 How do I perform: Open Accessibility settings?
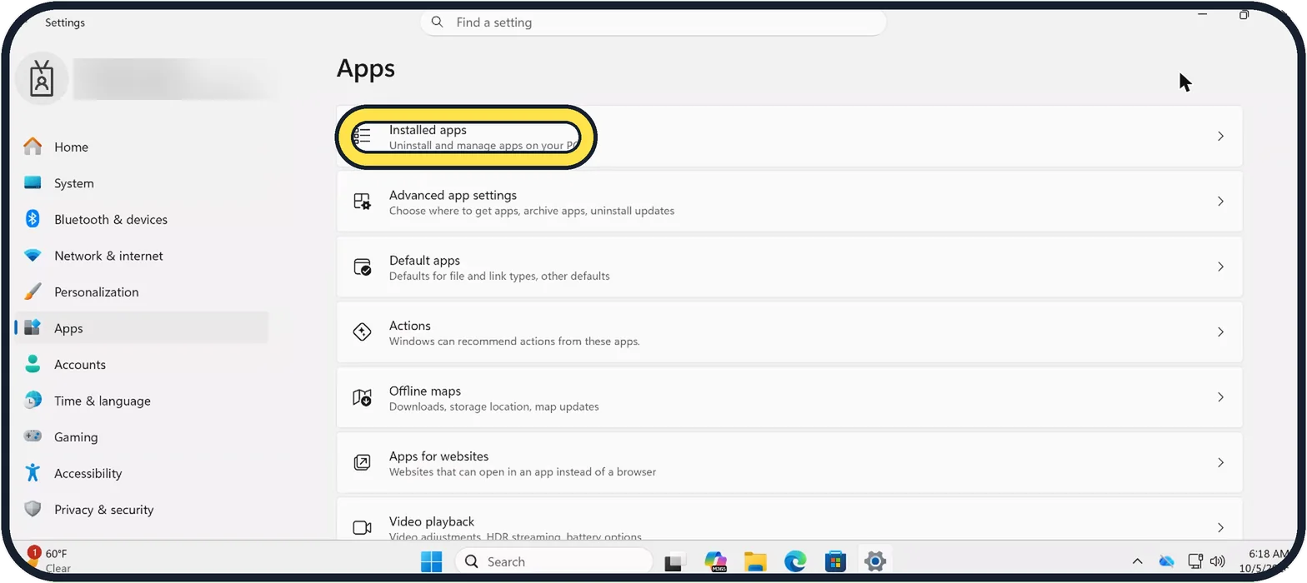[141, 473]
